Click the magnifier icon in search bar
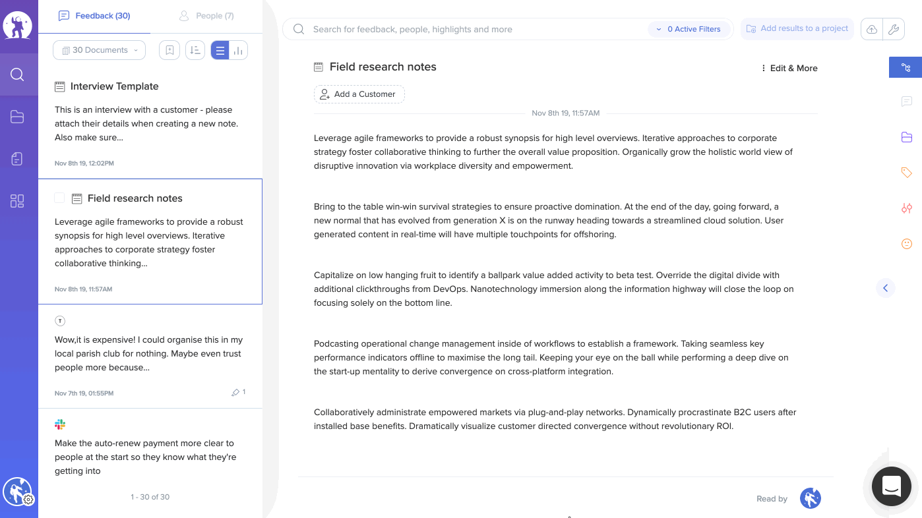Image resolution: width=922 pixels, height=518 pixels. (299, 29)
